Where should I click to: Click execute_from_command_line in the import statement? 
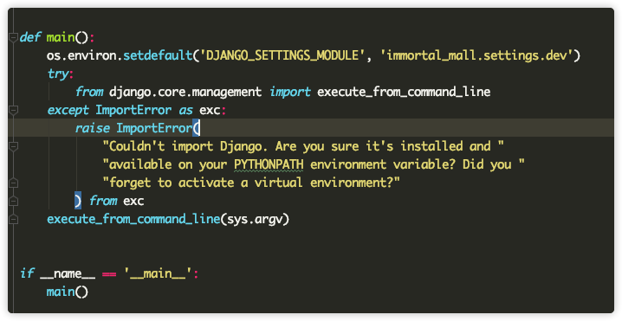coord(404,92)
